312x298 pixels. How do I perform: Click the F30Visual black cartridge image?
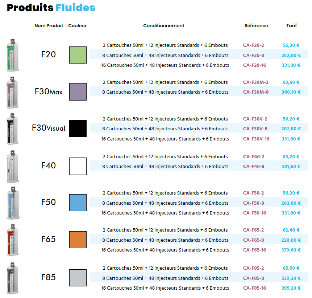point(13,129)
